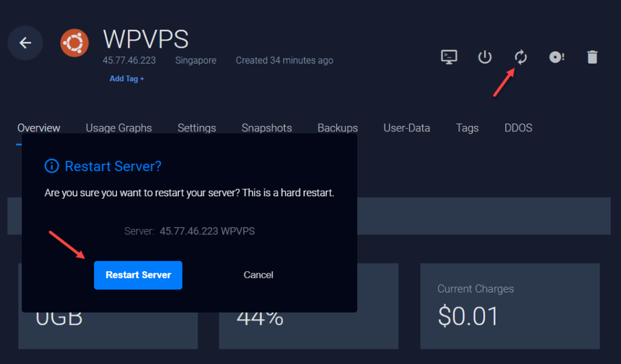Confirm with the Restart Server button
Image resolution: width=621 pixels, height=364 pixels.
[138, 275]
